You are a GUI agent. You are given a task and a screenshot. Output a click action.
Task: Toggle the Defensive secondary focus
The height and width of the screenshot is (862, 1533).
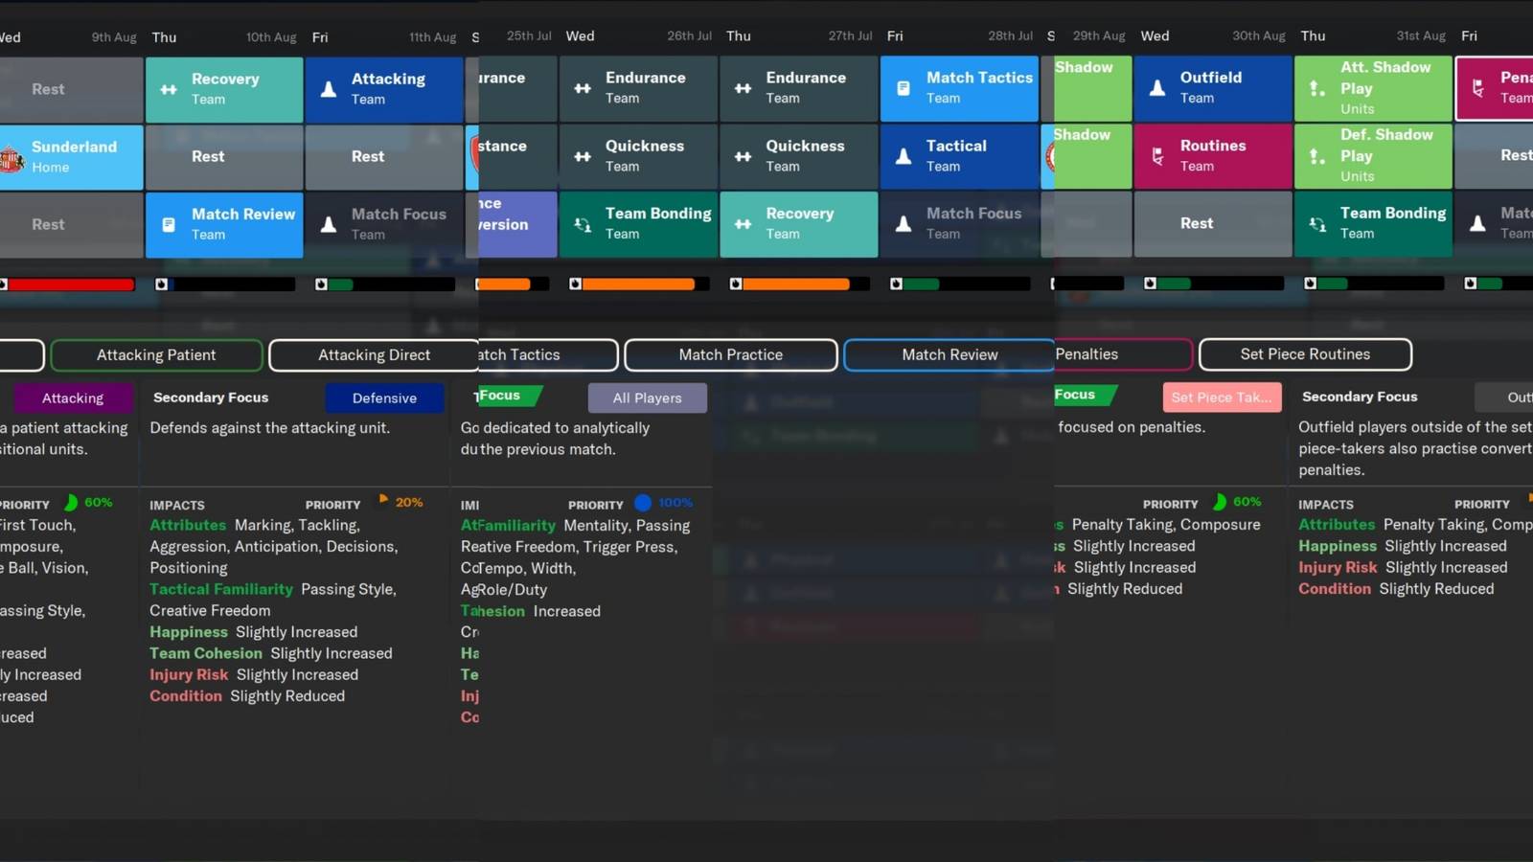384,397
